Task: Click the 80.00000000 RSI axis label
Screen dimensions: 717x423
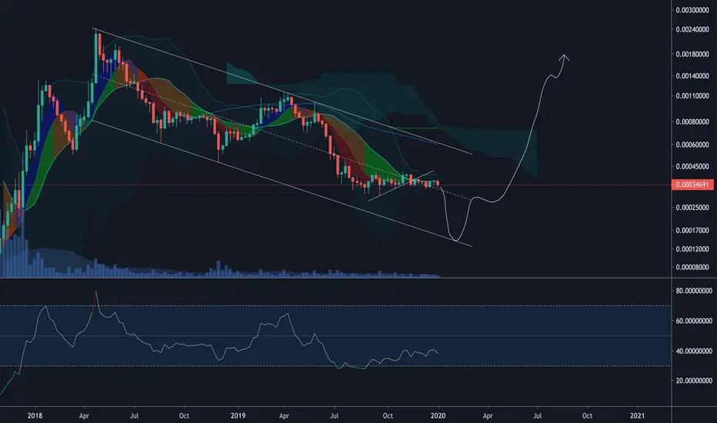Action: 694,291
